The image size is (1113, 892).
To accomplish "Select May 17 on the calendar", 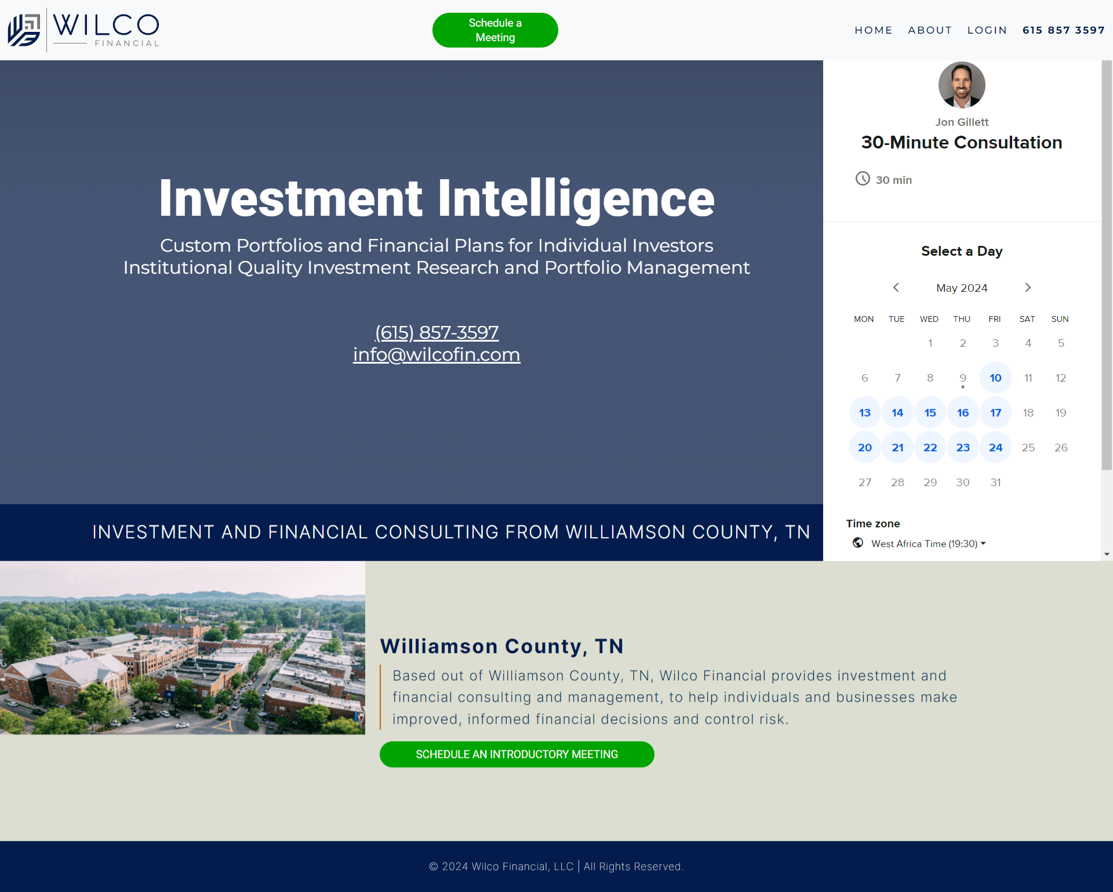I will point(995,413).
